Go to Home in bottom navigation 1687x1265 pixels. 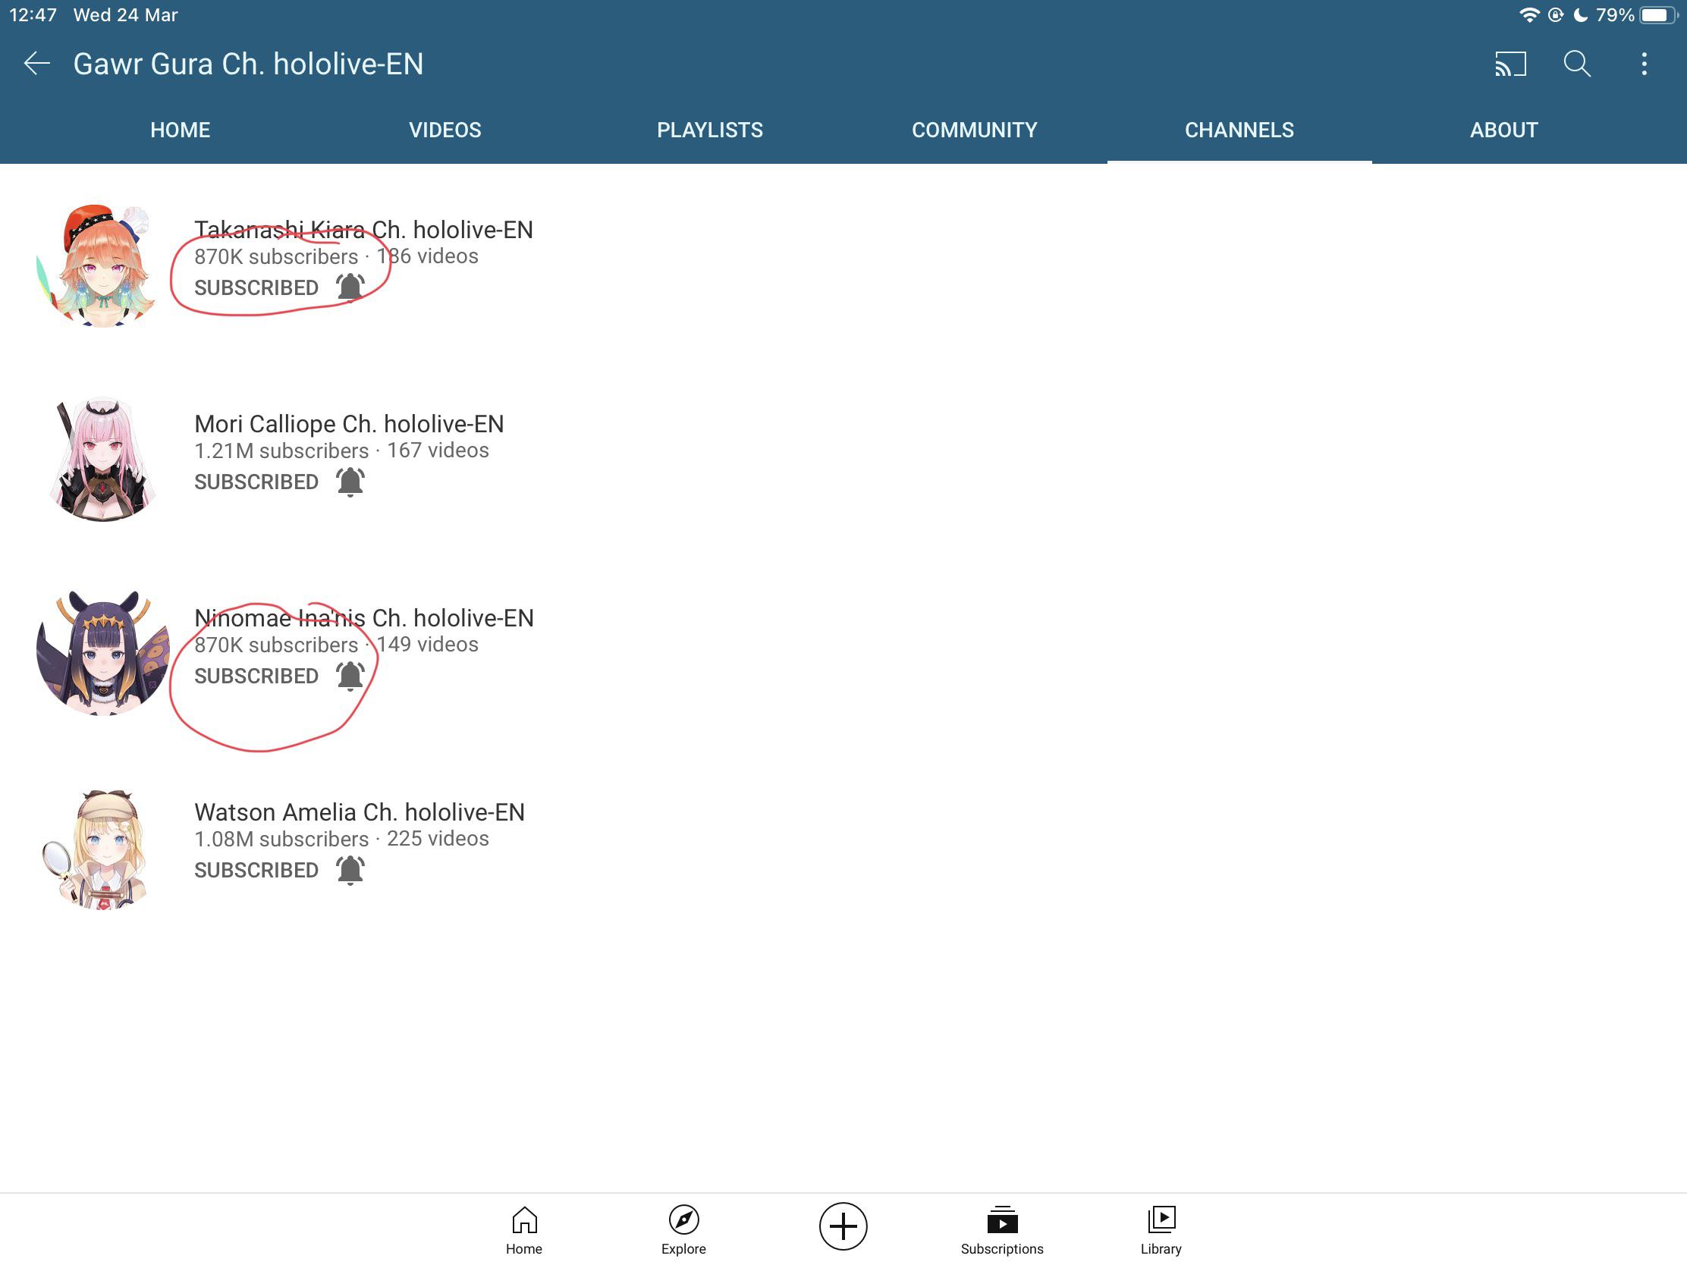pos(524,1229)
